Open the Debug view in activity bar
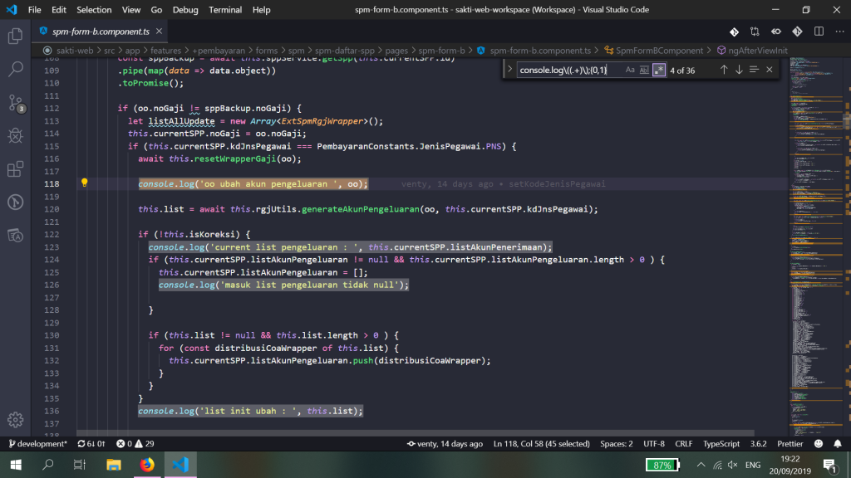The width and height of the screenshot is (851, 478). click(x=15, y=135)
